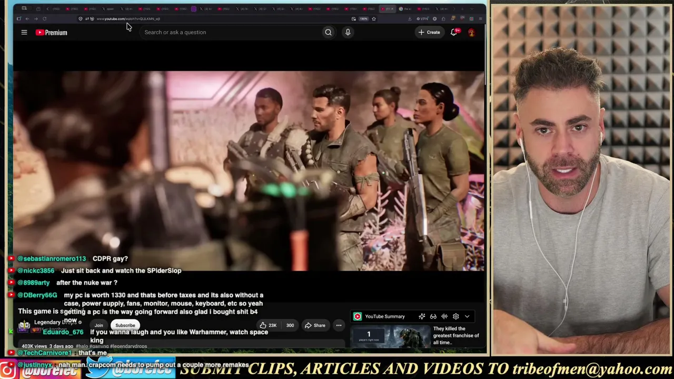Dislike the video showing 300

click(x=290, y=325)
